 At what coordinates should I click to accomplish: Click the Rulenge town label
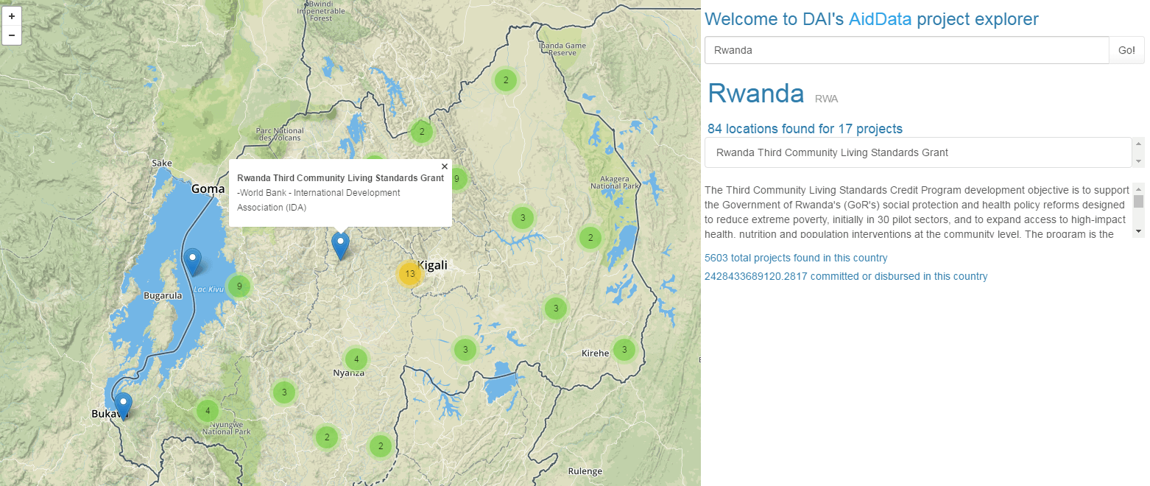585,471
